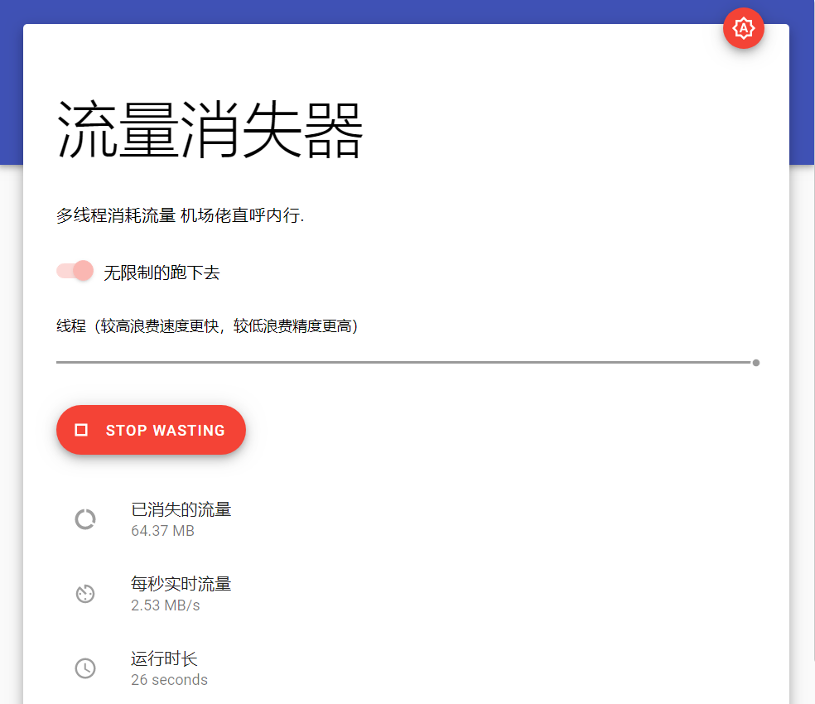This screenshot has height=704, width=815.
Task: Click the donut icon beside 已消失的流量
Action: [x=85, y=519]
